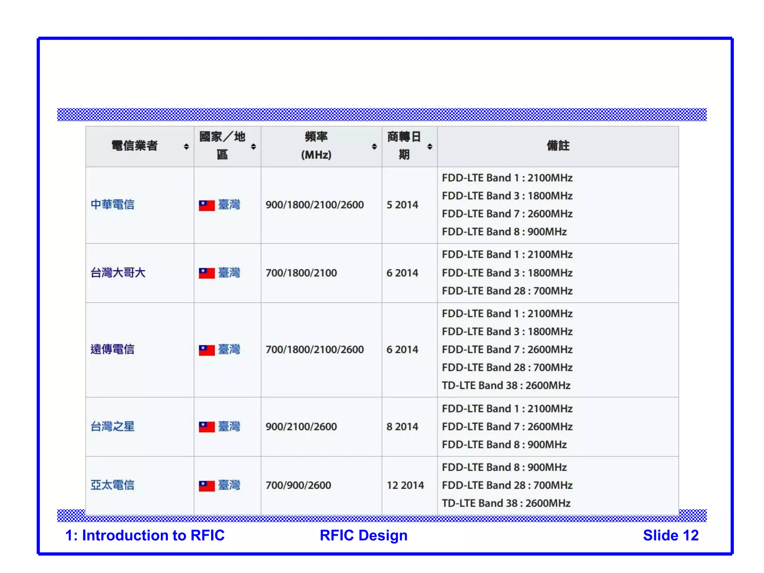Click Band 7 : 2600MHz in 遠傳電信 row

[507, 350]
